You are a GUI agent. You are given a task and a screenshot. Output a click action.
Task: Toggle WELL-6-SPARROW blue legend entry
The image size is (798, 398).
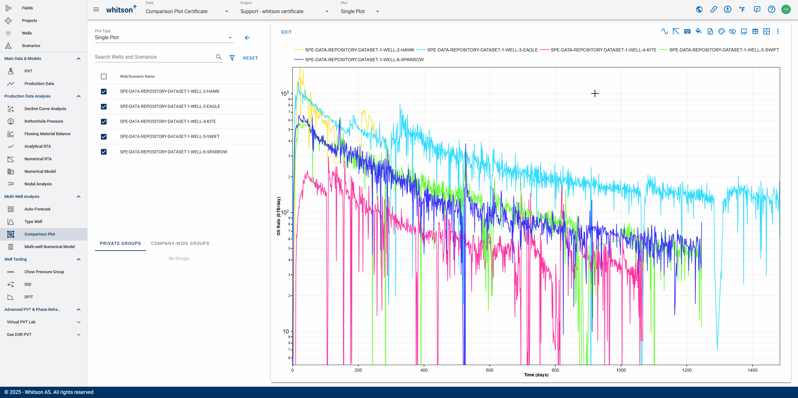tap(359, 60)
